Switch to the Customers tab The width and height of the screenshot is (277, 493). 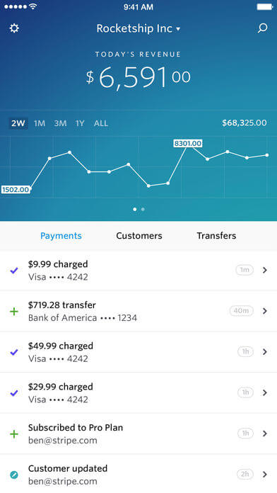(x=139, y=236)
